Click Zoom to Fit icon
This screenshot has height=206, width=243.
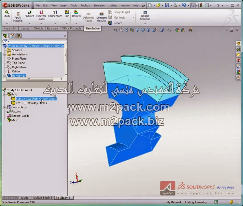coord(115,30)
